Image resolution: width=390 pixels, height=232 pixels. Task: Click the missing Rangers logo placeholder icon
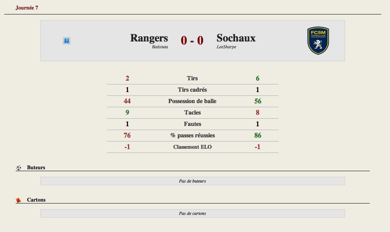[66, 41]
